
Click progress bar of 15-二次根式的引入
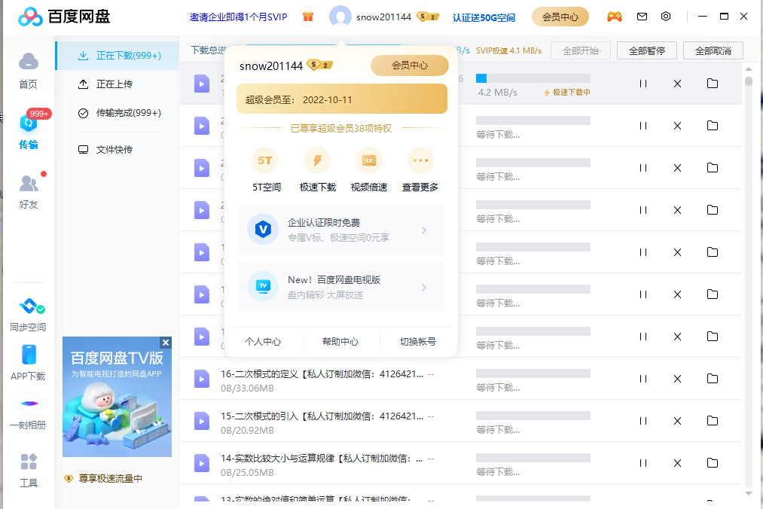533,416
